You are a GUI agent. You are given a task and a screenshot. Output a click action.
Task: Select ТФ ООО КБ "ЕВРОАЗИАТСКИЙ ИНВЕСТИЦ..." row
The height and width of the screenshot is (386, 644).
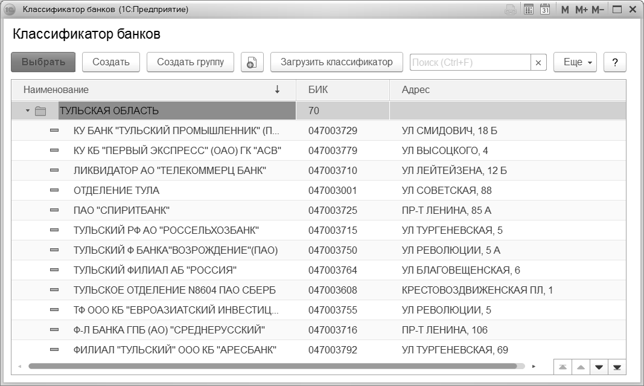319,310
